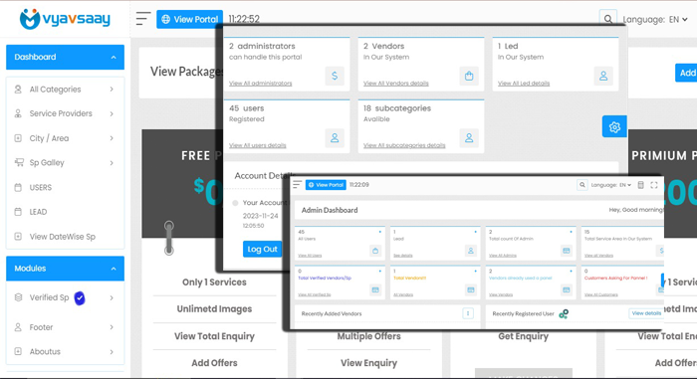Open the See details link on Lead card
697x379 pixels.
[403, 256]
